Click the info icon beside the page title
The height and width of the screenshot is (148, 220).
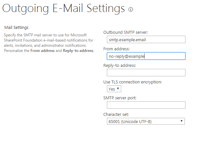click(x=131, y=9)
